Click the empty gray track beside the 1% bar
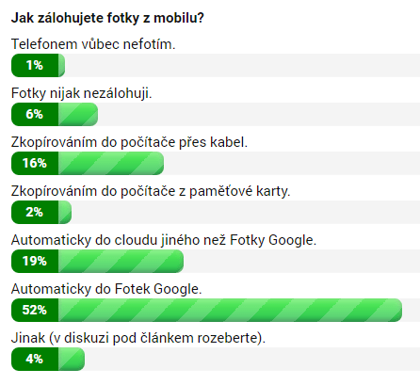The image size is (420, 385). tap(242, 65)
